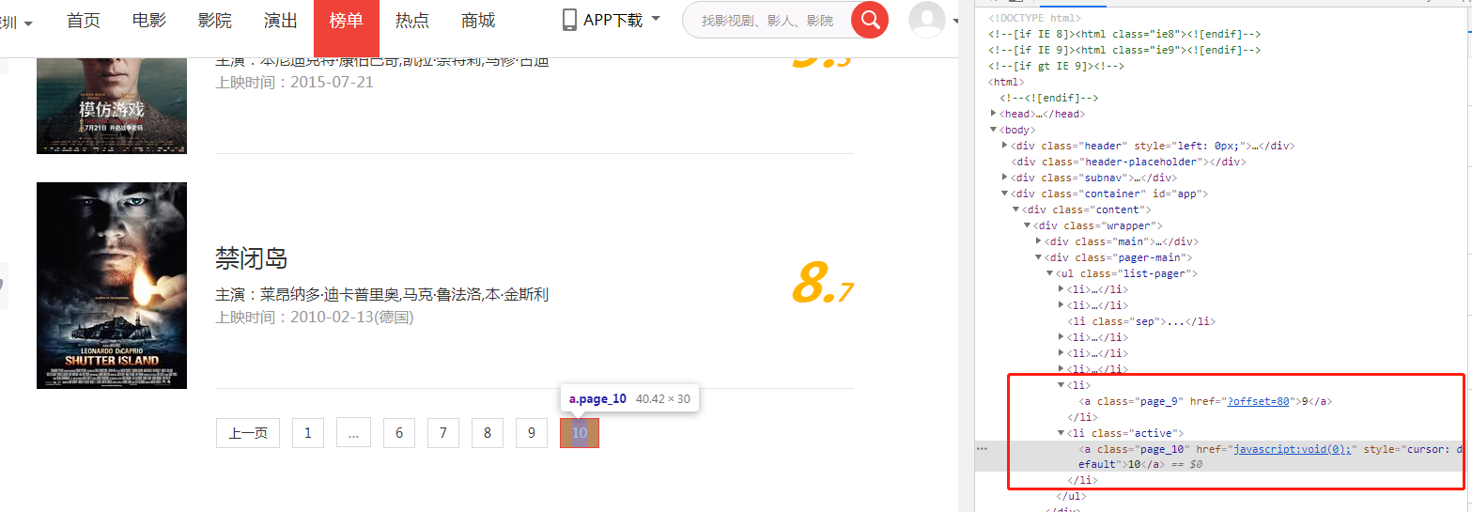The height and width of the screenshot is (512, 1472).
Task: Open the 商城 nav tab
Action: click(x=478, y=20)
